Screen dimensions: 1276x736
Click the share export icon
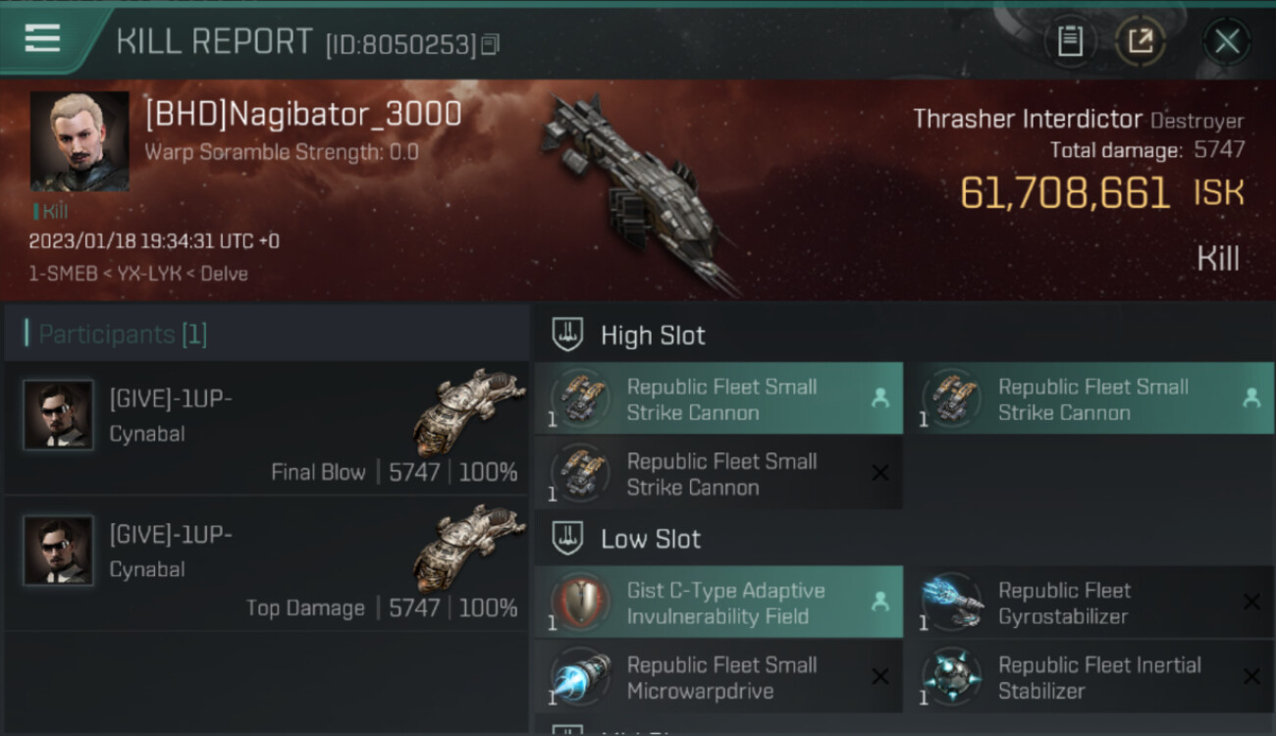pyautogui.click(x=1141, y=41)
